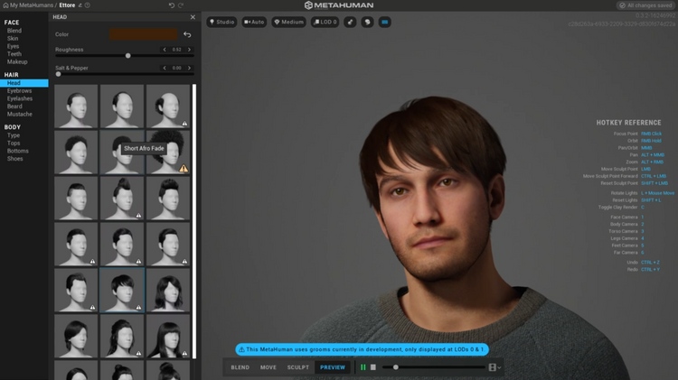Screen dimensions: 678x380
Task: Select the top bun hairstyle thumbnail
Action: (122, 199)
